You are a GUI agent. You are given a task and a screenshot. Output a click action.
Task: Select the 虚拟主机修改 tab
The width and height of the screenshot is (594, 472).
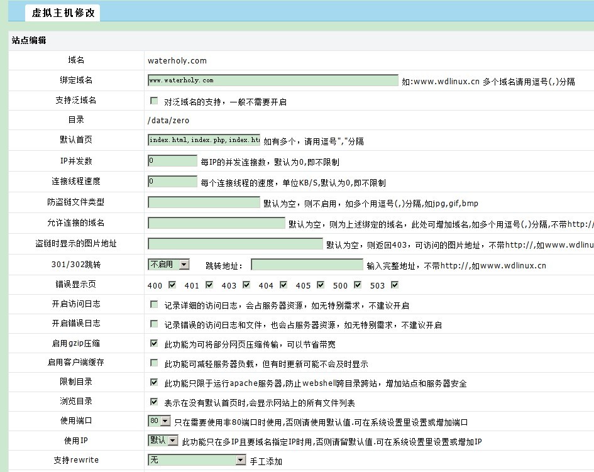pos(63,12)
